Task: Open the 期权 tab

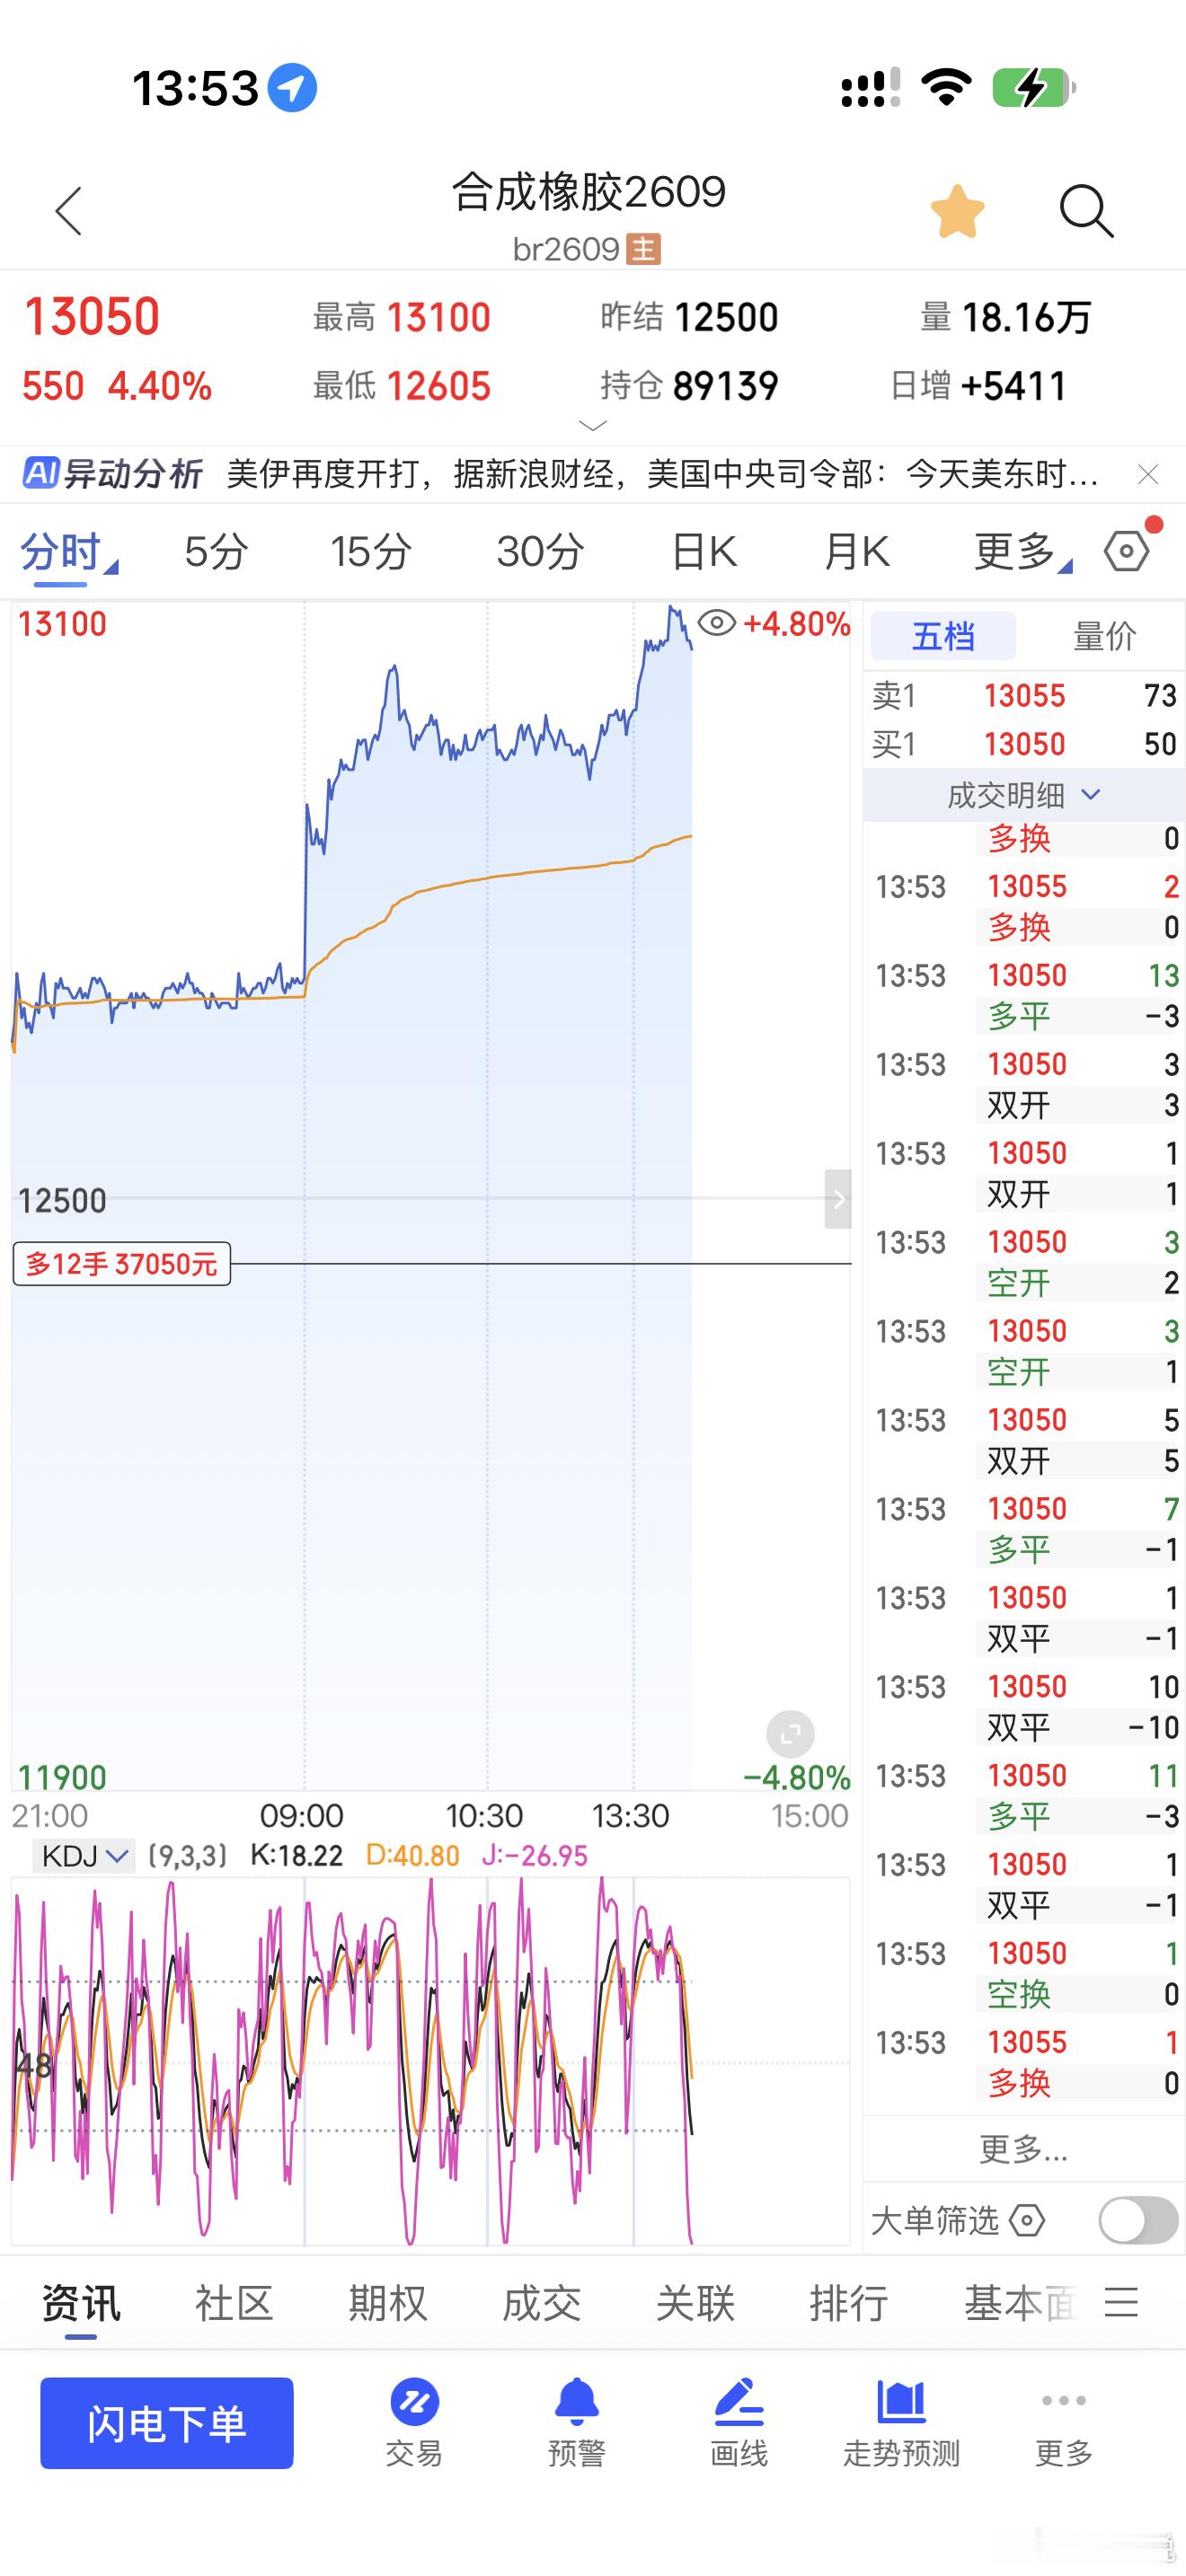Action: pos(387,2304)
